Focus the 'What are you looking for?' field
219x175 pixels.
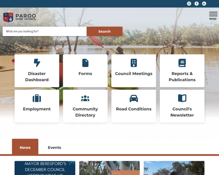[x=45, y=31]
